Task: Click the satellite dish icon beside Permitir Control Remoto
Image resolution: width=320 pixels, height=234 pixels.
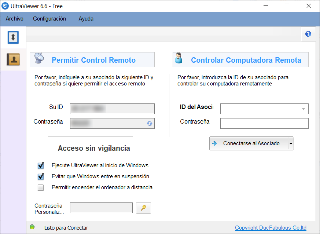Action: pyautogui.click(x=39, y=58)
